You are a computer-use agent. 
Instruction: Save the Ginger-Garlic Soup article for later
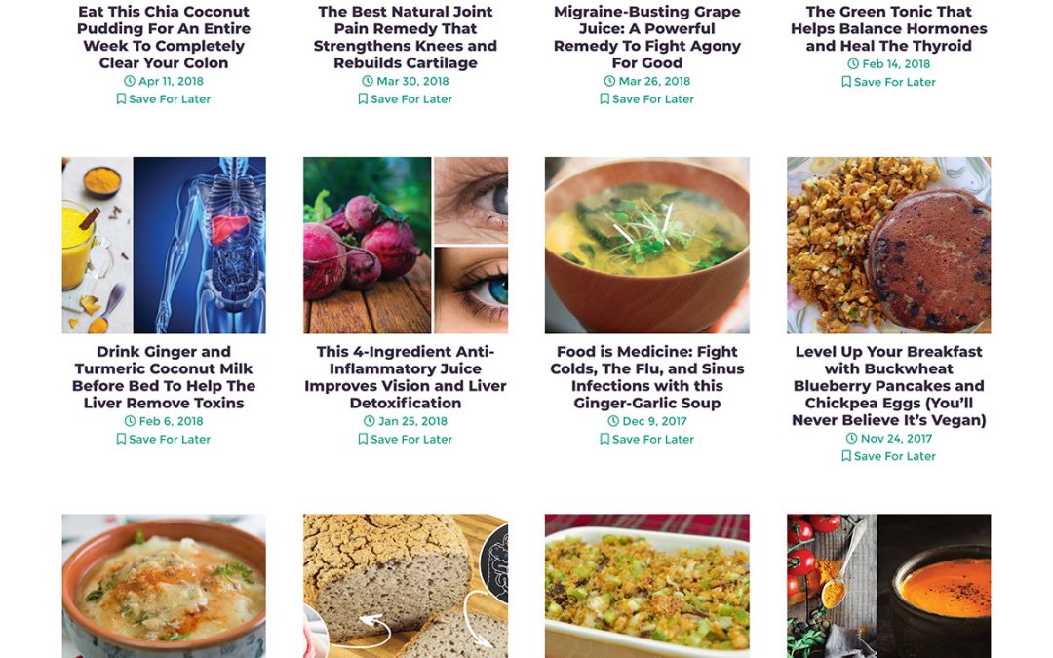646,439
